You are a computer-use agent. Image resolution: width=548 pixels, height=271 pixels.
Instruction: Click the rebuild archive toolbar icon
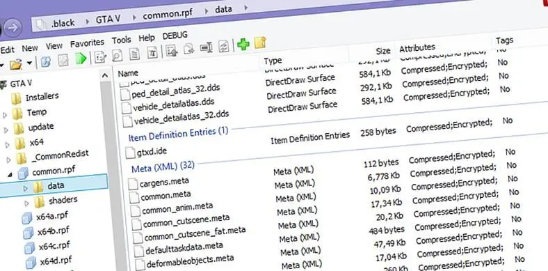pyautogui.click(x=46, y=61)
